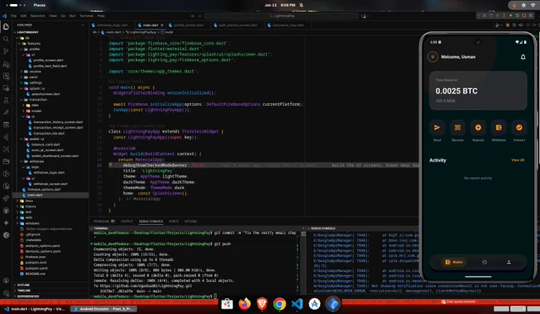Click the LightningPay command center search box
Viewport: 540px width, 314px height.
coord(282,16)
